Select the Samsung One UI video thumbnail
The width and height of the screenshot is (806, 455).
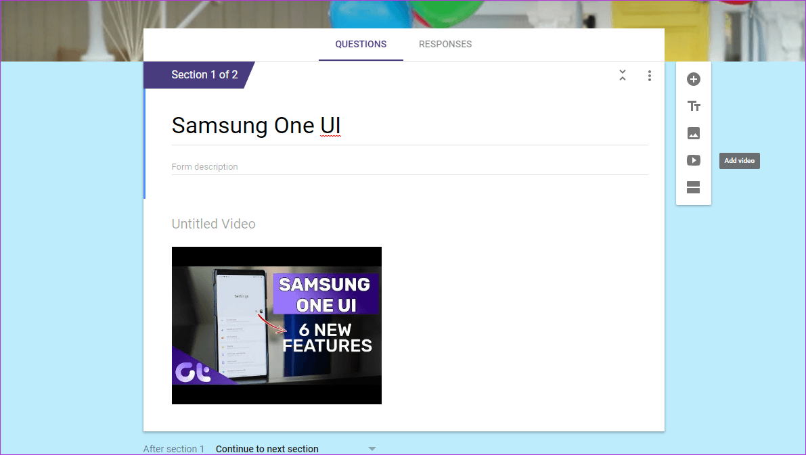(277, 326)
